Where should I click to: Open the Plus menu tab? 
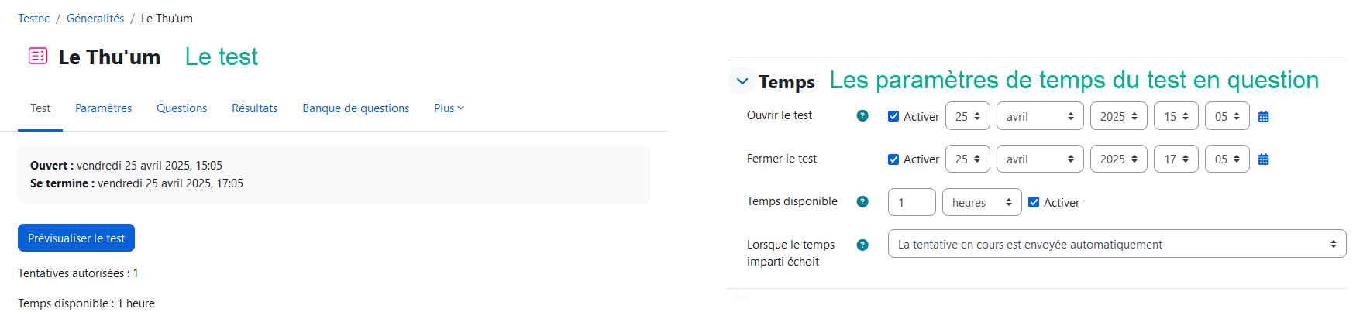[x=449, y=108]
